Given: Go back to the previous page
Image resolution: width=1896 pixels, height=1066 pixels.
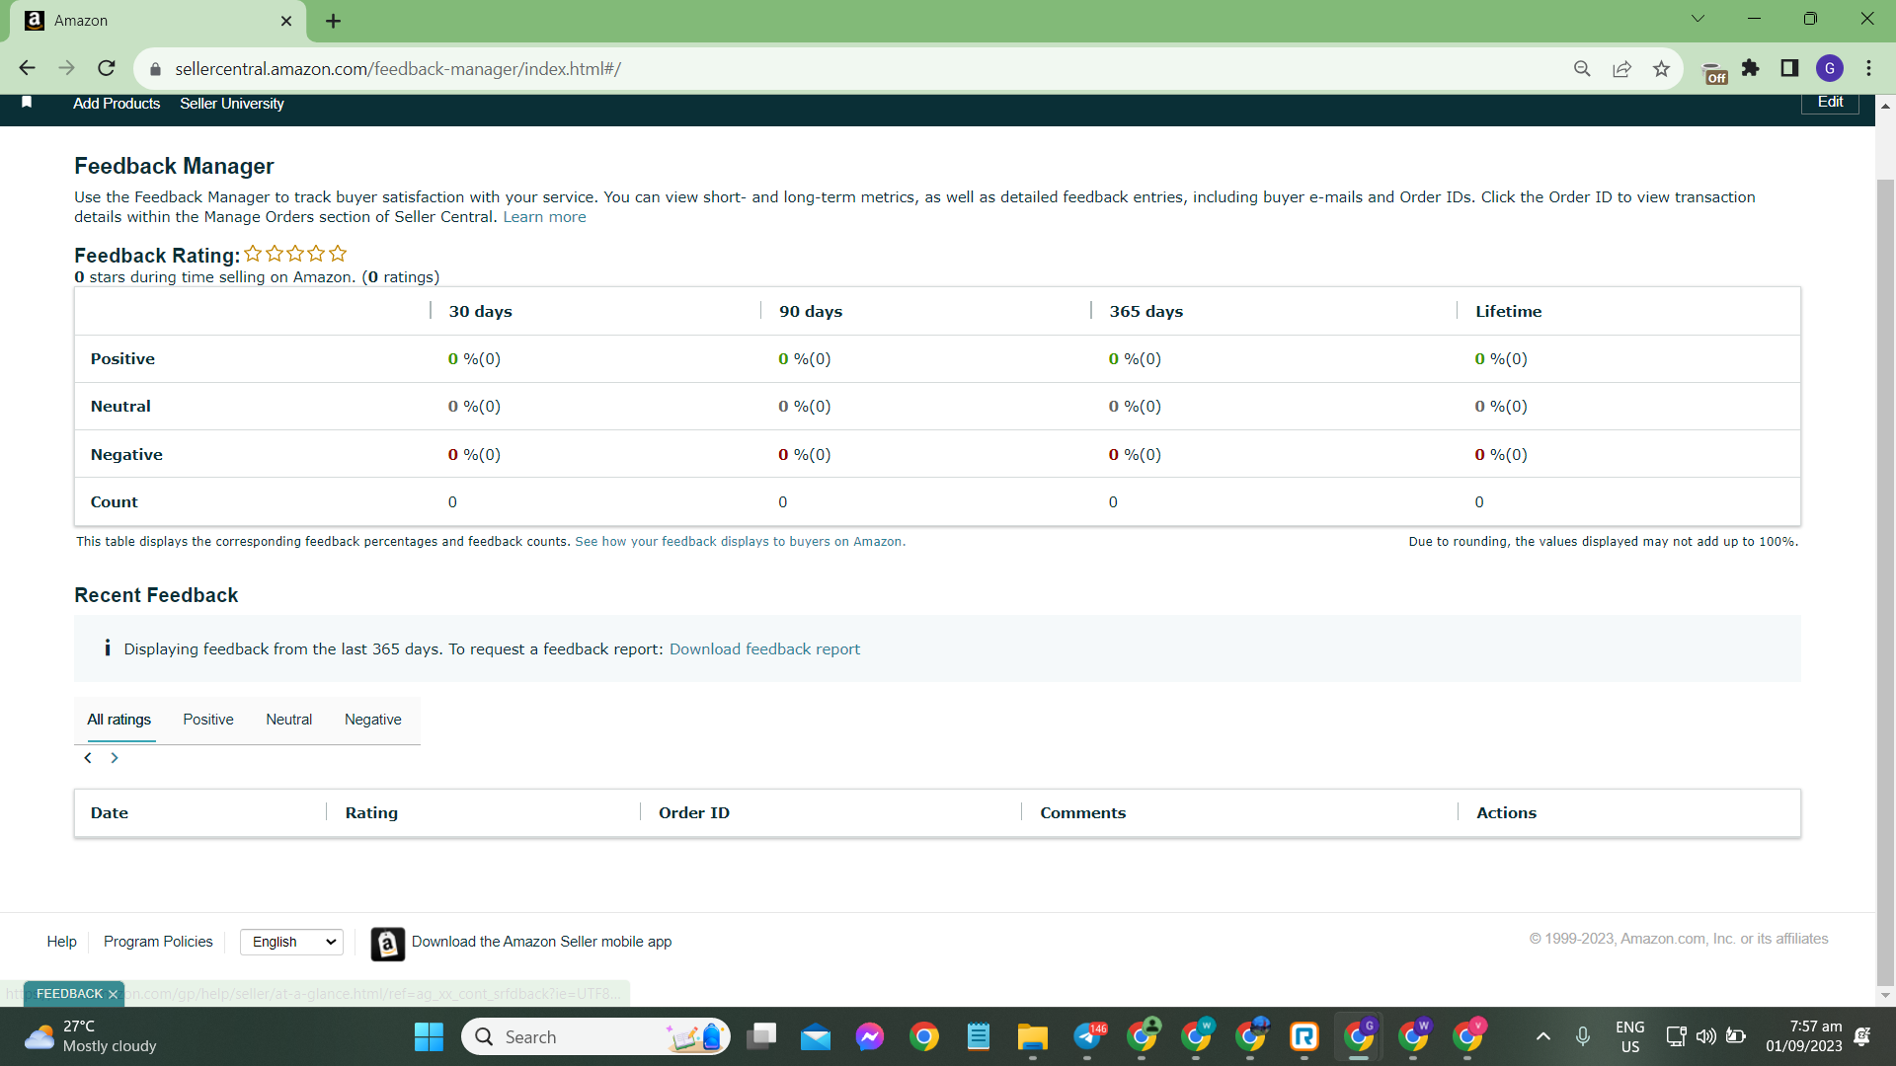Looking at the screenshot, I should coord(27,68).
